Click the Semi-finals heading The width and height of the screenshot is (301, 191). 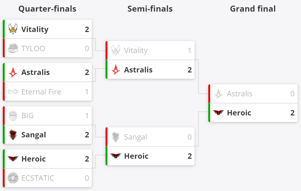point(150,9)
